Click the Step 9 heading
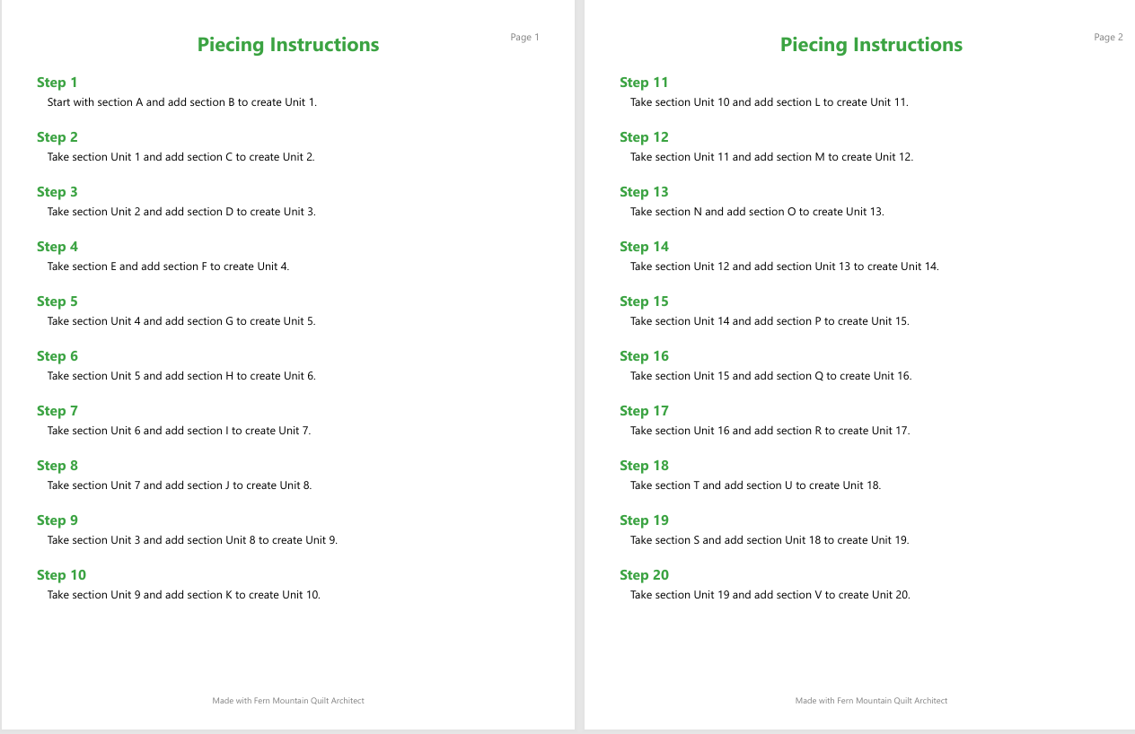The image size is (1135, 734). pos(57,520)
